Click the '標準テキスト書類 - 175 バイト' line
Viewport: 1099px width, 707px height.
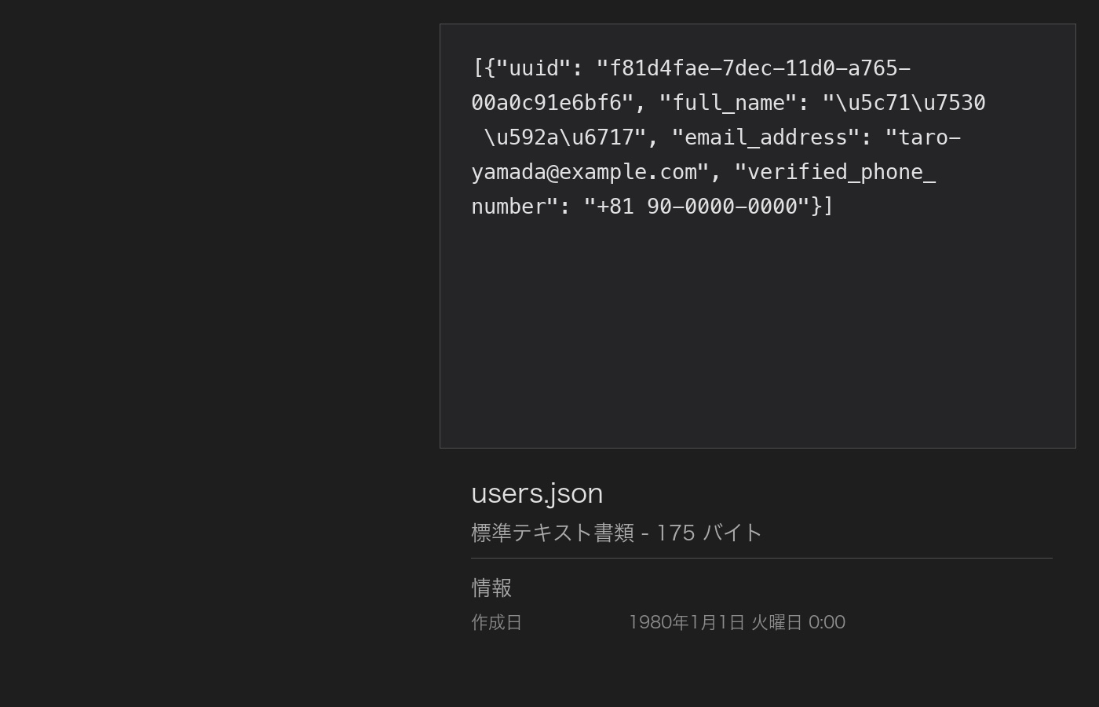pyautogui.click(x=616, y=533)
